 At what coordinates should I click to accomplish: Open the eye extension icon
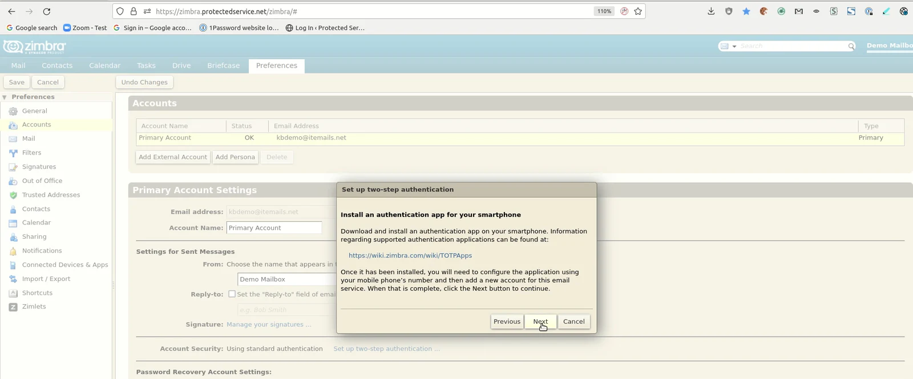[x=817, y=11]
